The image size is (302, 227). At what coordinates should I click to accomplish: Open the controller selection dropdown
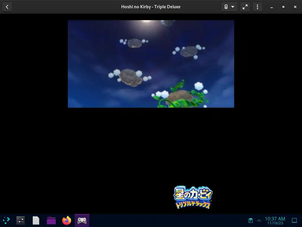coord(229,7)
